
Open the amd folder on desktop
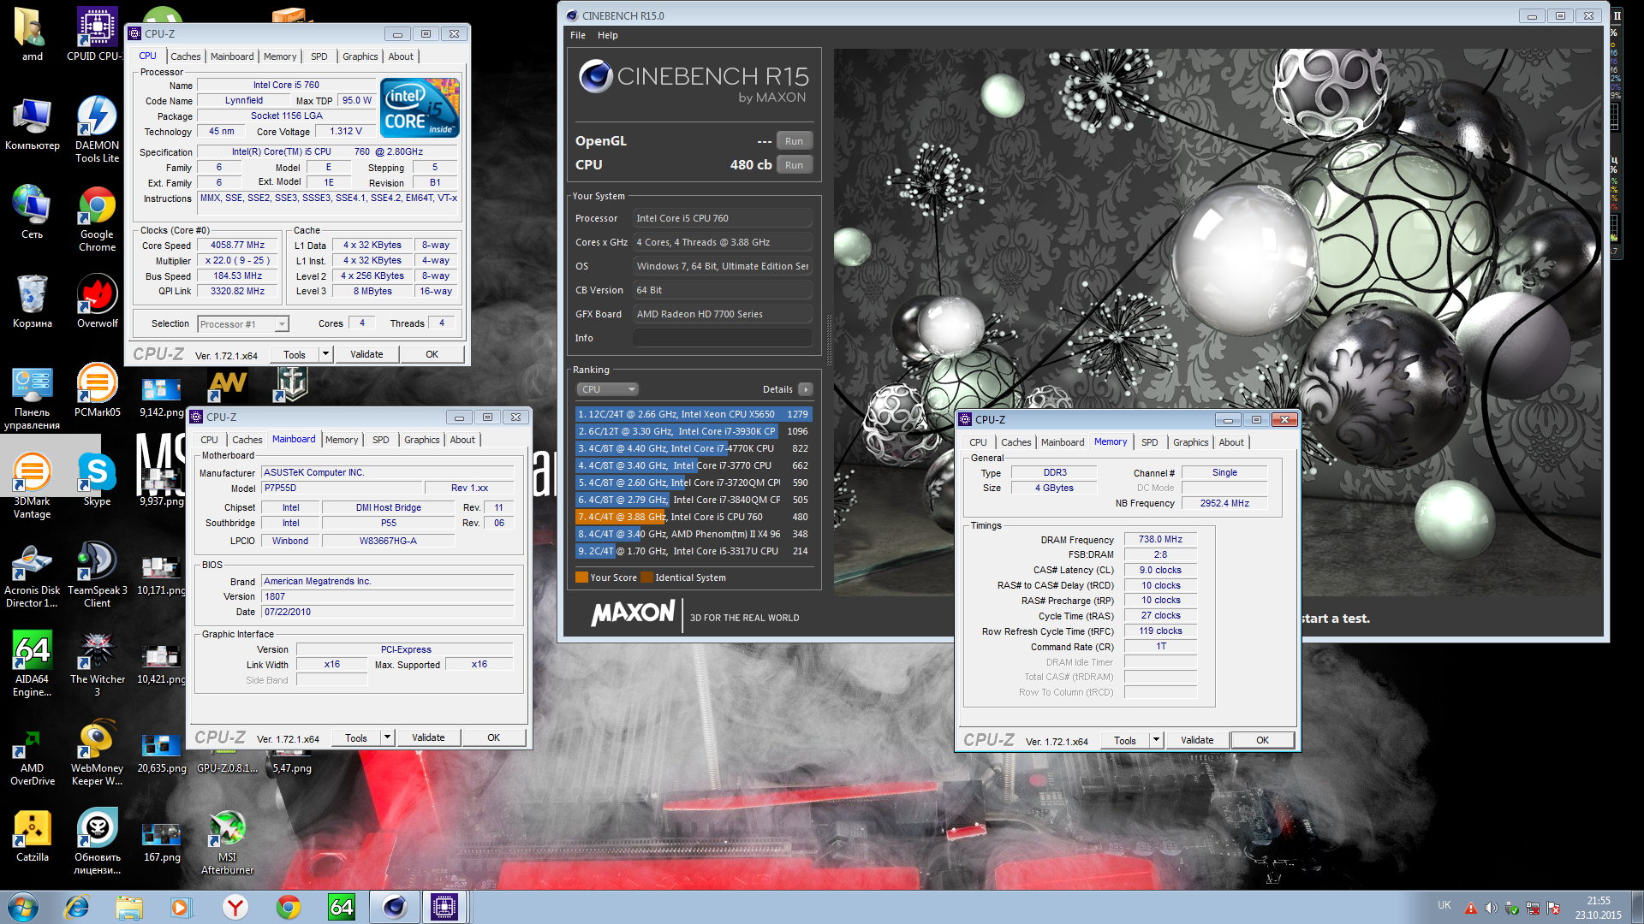coord(32,35)
